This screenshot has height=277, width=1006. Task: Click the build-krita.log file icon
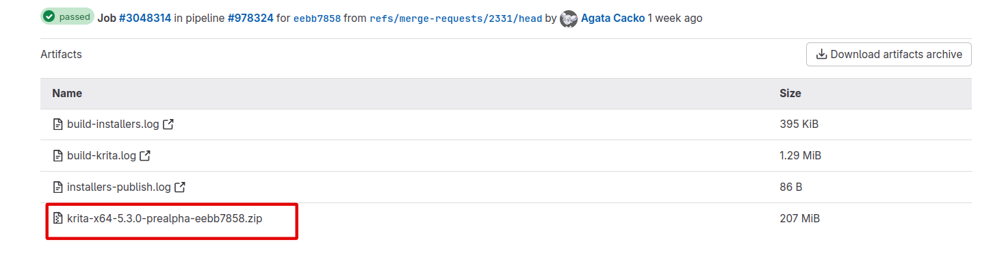pyautogui.click(x=58, y=156)
